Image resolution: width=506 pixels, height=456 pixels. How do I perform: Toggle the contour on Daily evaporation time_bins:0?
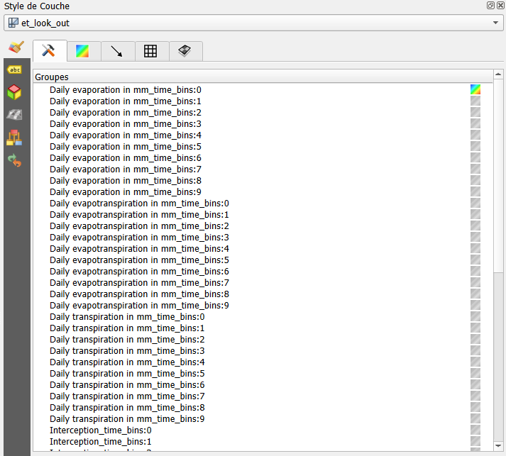click(x=475, y=90)
